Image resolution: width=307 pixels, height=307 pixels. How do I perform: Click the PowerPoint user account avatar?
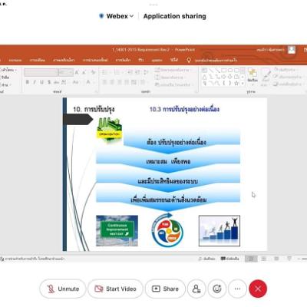[292, 50]
